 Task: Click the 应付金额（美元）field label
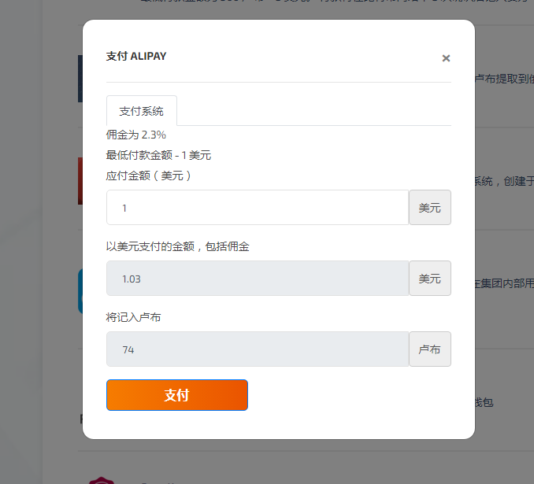(x=149, y=175)
